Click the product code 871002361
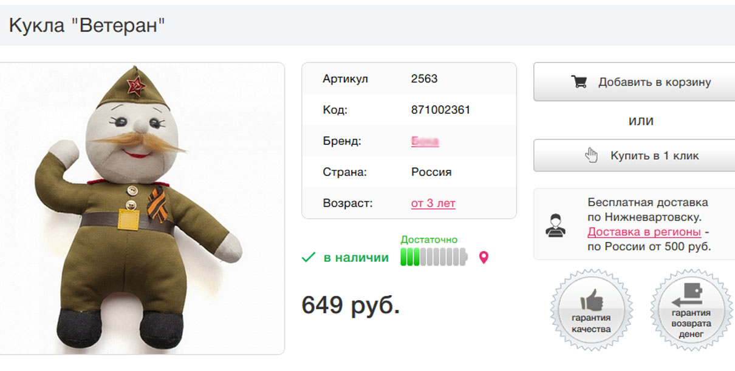 [441, 110]
